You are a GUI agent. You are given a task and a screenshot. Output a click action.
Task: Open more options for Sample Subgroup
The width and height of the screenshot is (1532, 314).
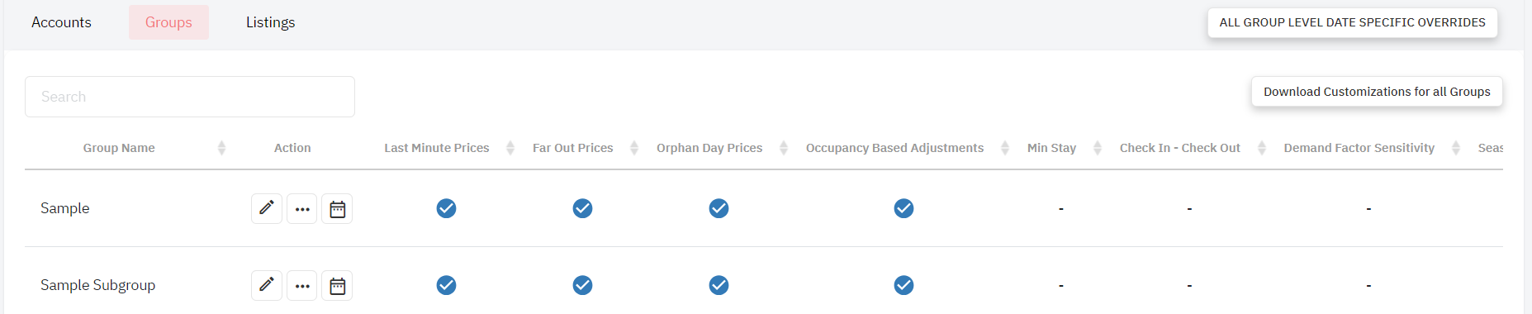click(x=302, y=285)
